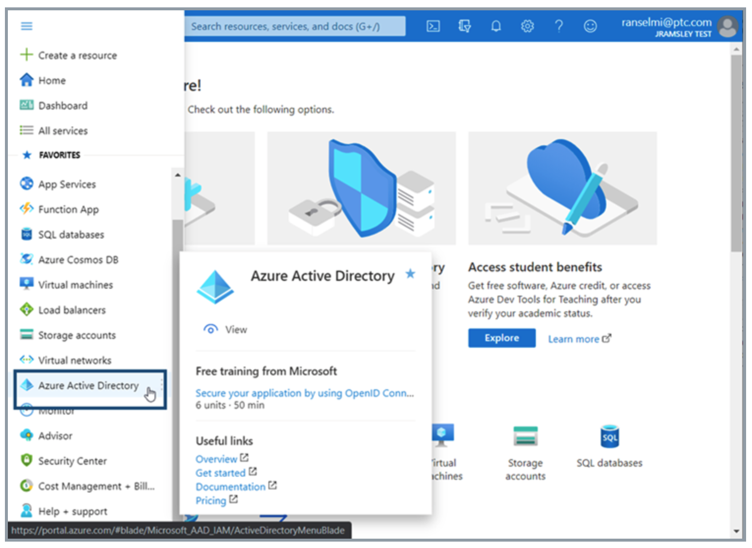Click the Azure Active Directory flyout title
This screenshot has width=752, height=548.
click(x=323, y=276)
